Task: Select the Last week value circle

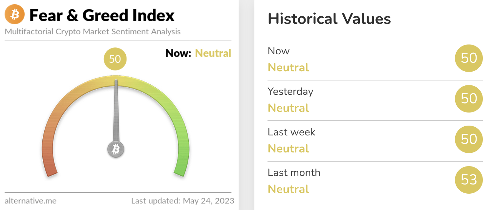Action: 469,139
